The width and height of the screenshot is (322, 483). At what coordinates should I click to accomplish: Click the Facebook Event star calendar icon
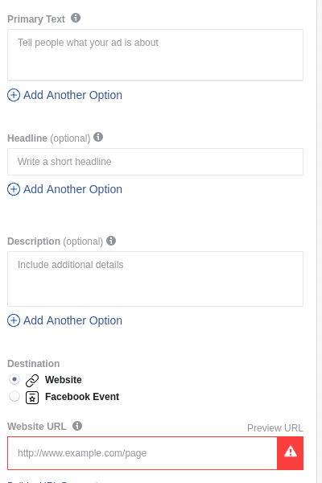point(32,398)
